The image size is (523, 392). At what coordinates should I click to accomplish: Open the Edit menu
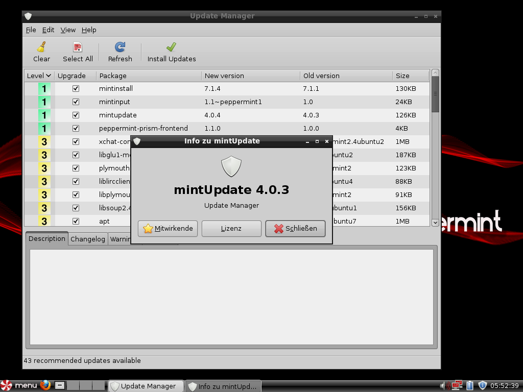click(x=48, y=30)
